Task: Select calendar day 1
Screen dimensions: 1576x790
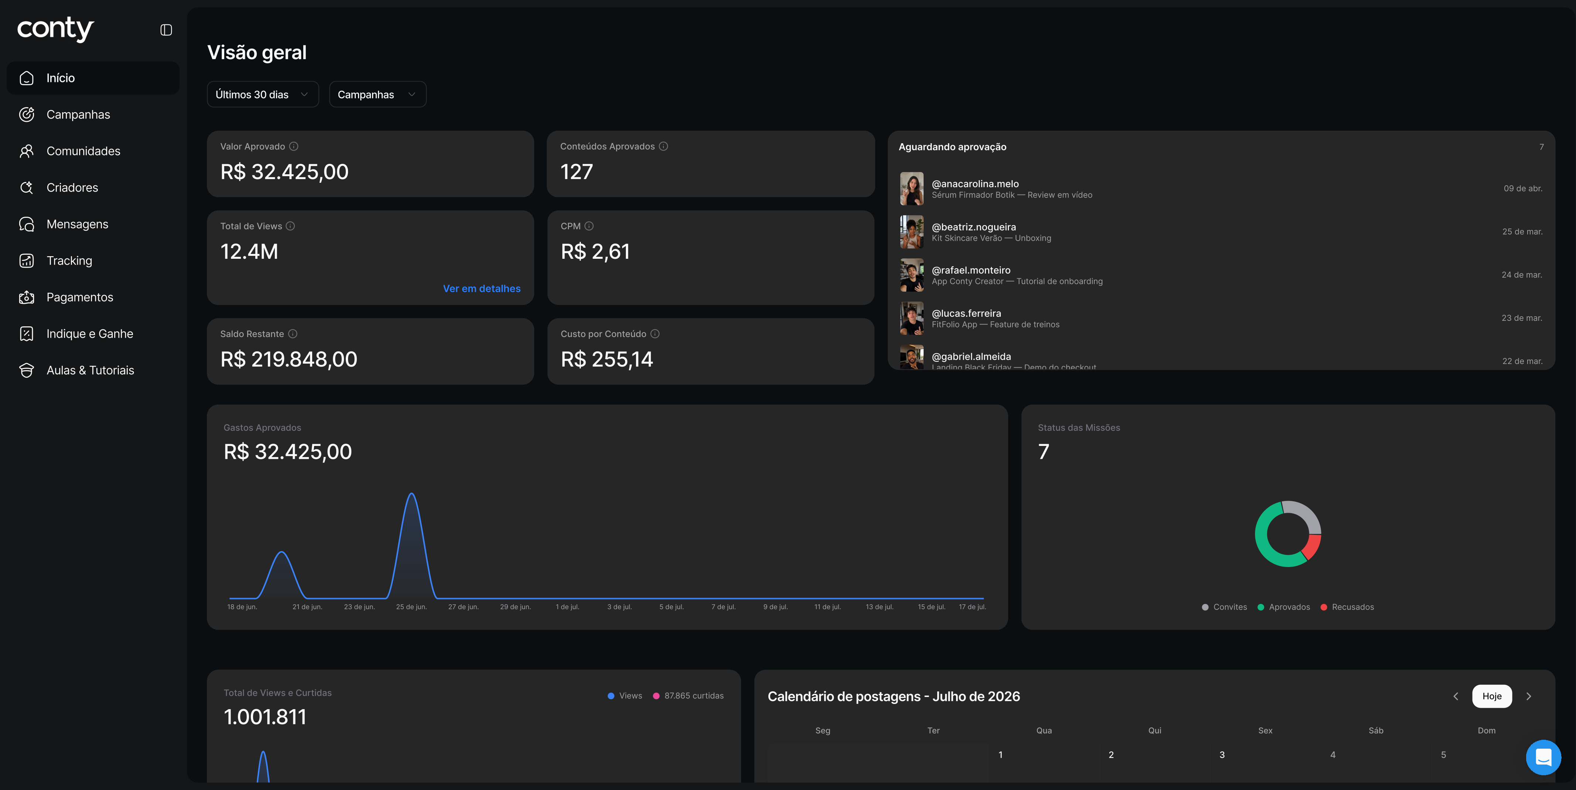Action: pos(1000,755)
